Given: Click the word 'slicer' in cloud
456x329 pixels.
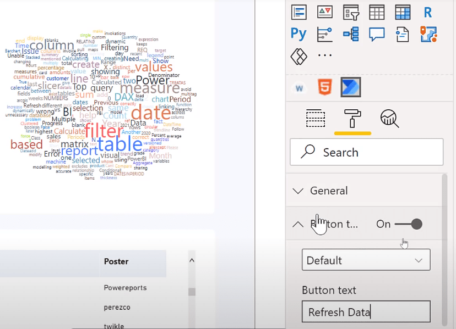Looking at the screenshot, I should pos(49,86).
